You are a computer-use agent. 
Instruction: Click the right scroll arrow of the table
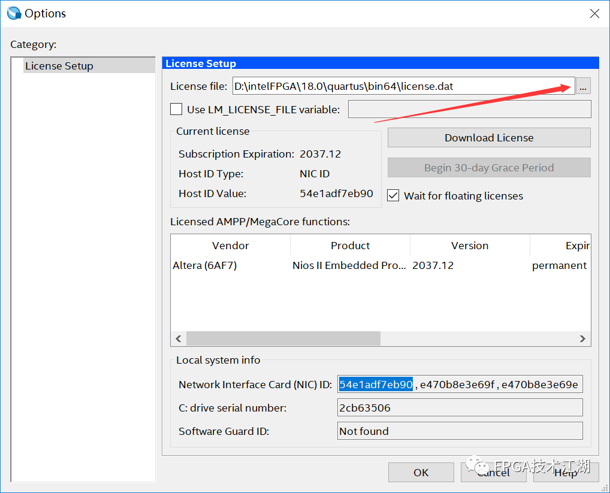(x=582, y=338)
